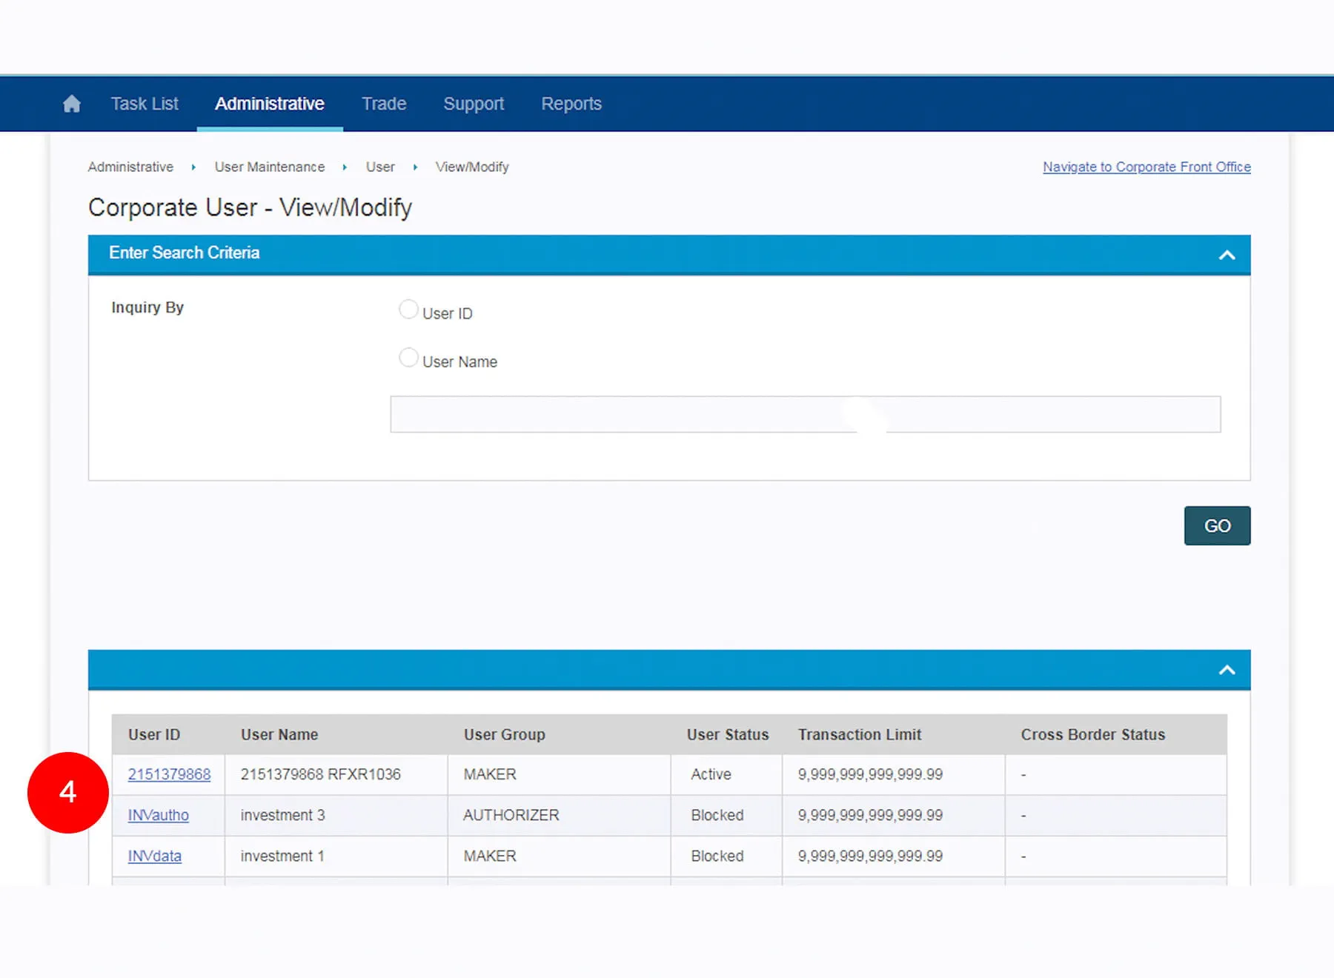Select the User Name radio button

point(408,358)
